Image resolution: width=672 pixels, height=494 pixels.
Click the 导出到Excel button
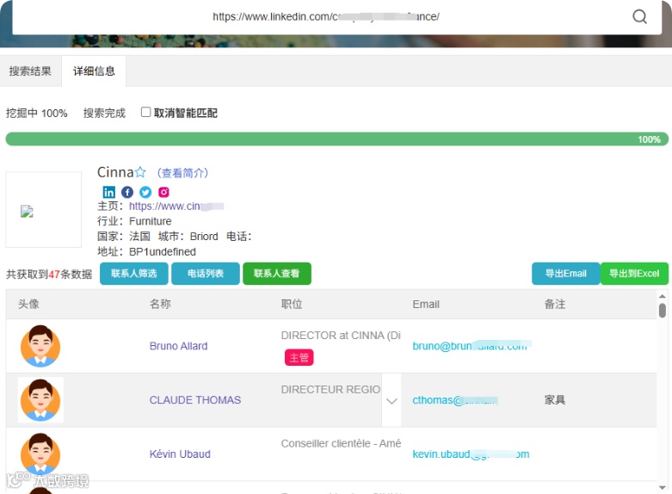click(634, 274)
